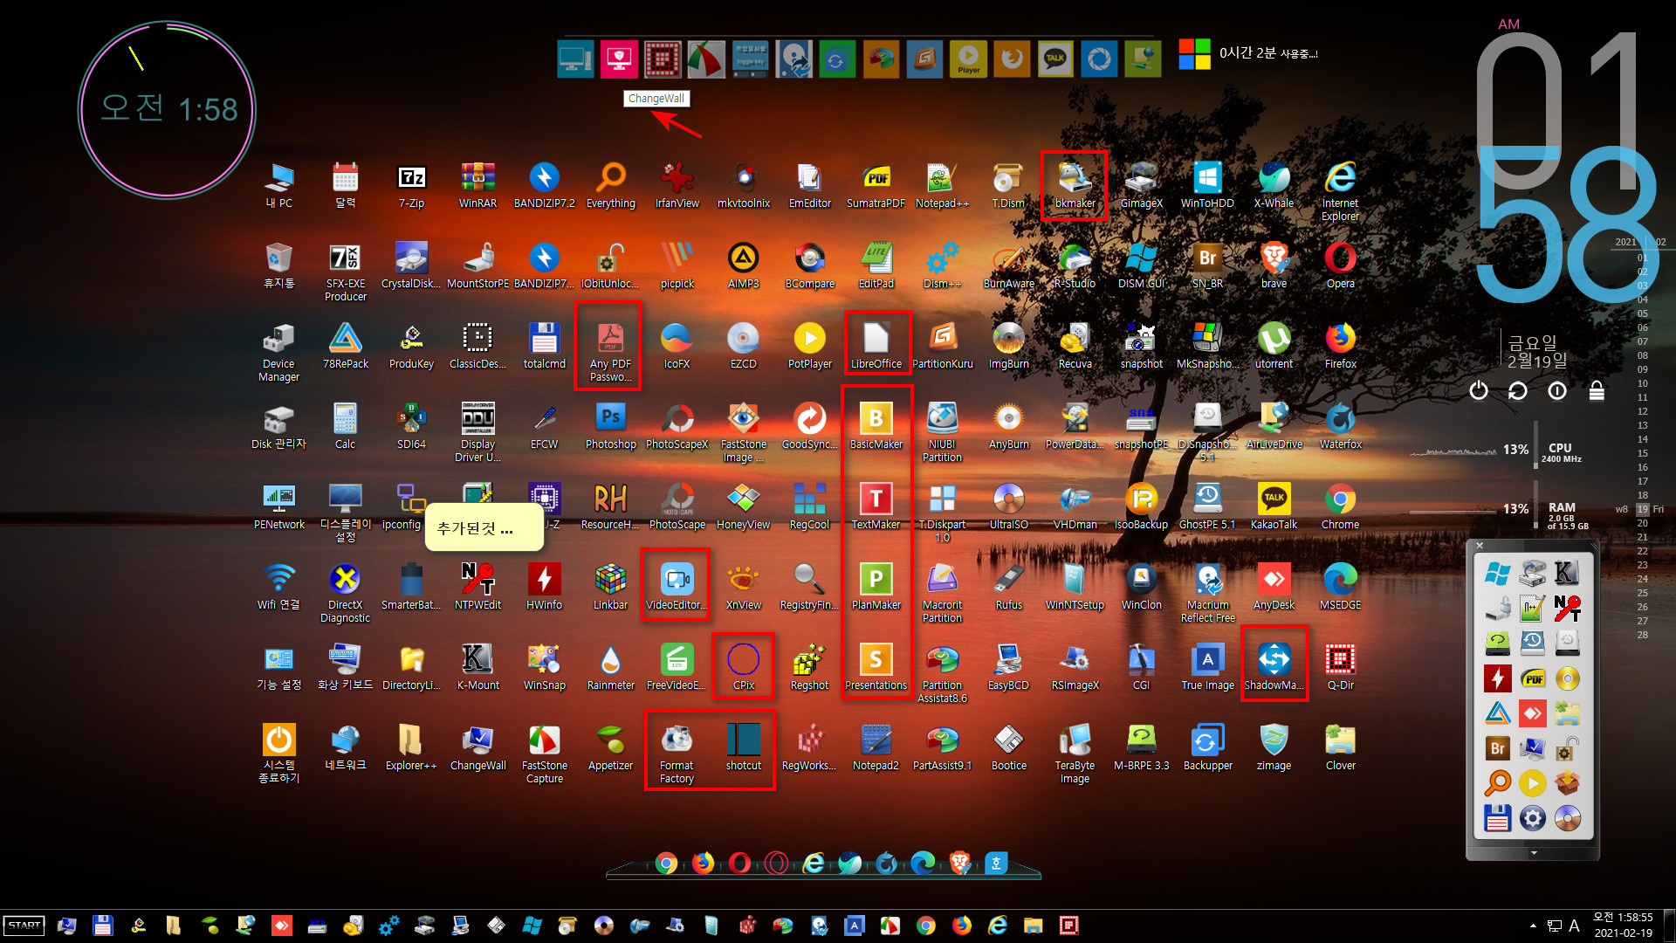The width and height of the screenshot is (1676, 943).
Task: Click the Windows flag in the side launcher
Action: point(1497,573)
